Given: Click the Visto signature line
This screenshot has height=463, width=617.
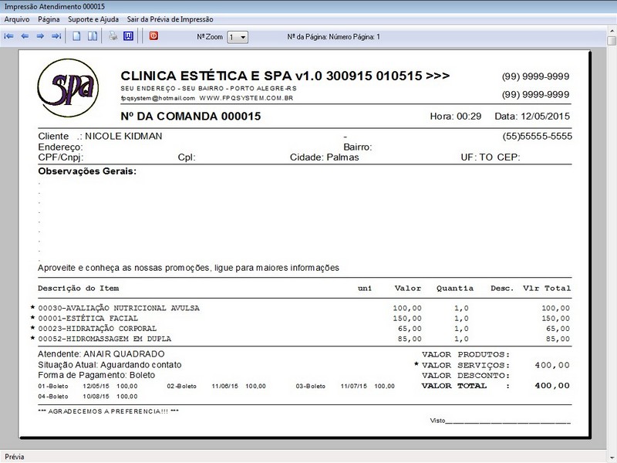Looking at the screenshot, I should 500,421.
